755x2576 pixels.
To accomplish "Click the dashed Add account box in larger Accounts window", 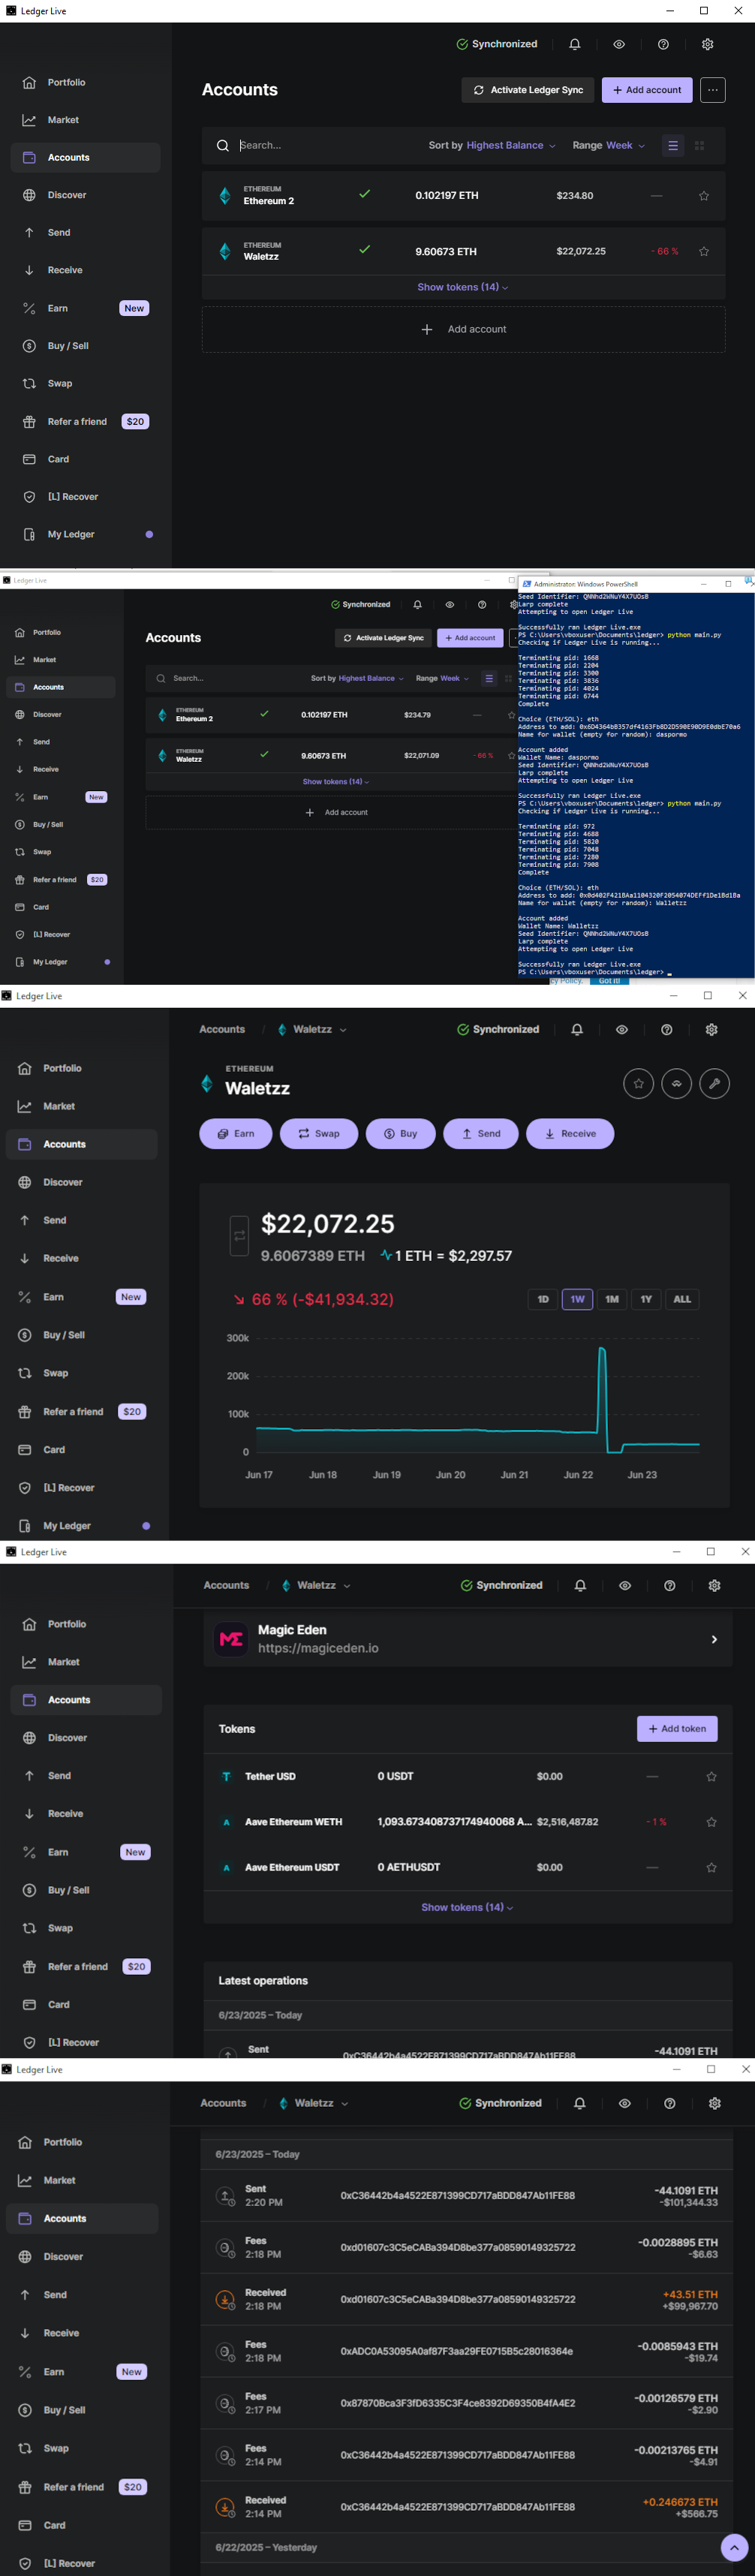I will (463, 330).
